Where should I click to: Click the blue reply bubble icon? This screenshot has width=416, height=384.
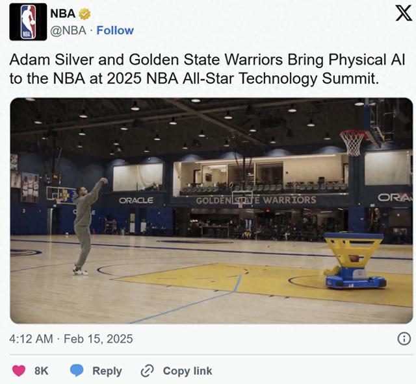click(x=77, y=370)
